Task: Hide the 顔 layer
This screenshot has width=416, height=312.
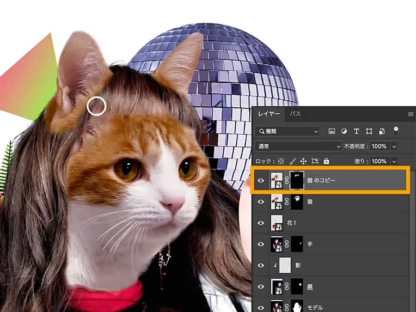Action: coord(261,286)
